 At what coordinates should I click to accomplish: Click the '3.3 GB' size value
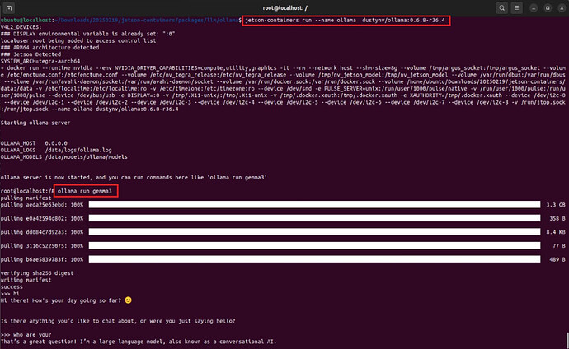click(x=556, y=205)
